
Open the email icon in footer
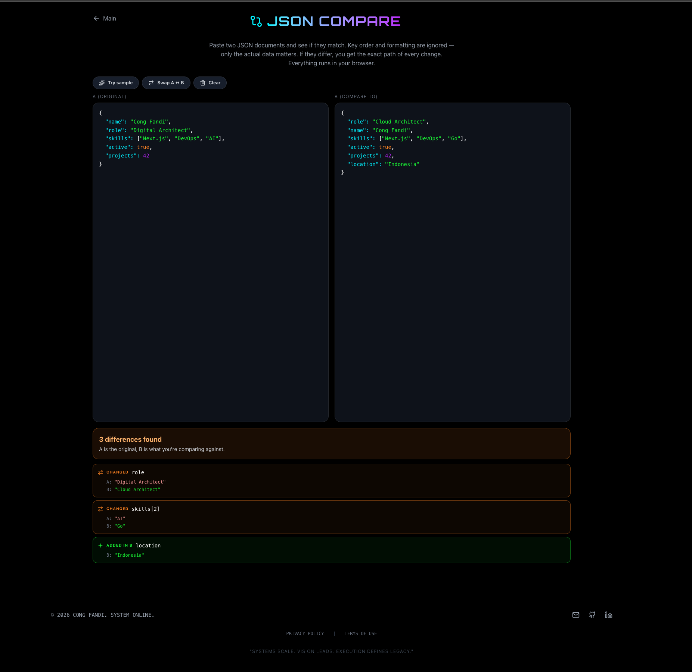tap(576, 615)
